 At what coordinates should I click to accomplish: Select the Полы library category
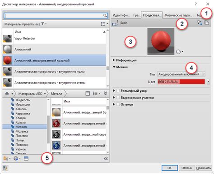(20, 140)
